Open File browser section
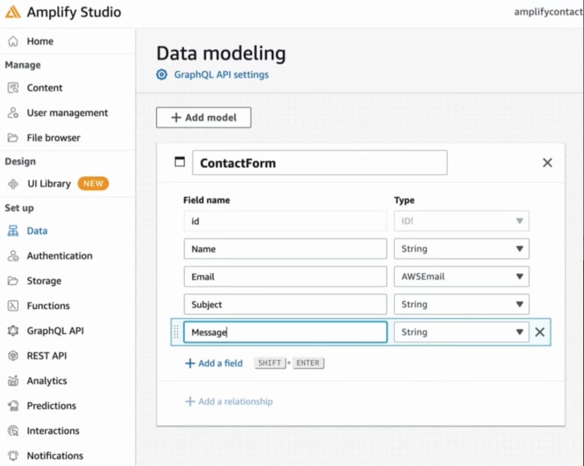Image resolution: width=584 pixels, height=466 pixels. [x=53, y=138]
